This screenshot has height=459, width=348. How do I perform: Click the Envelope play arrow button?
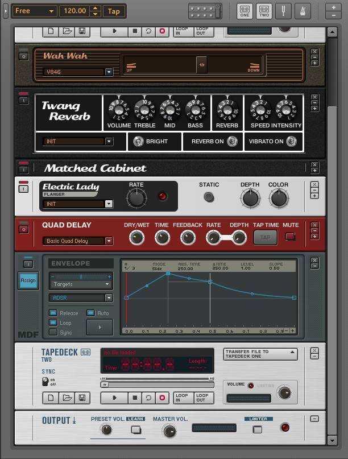(x=100, y=327)
